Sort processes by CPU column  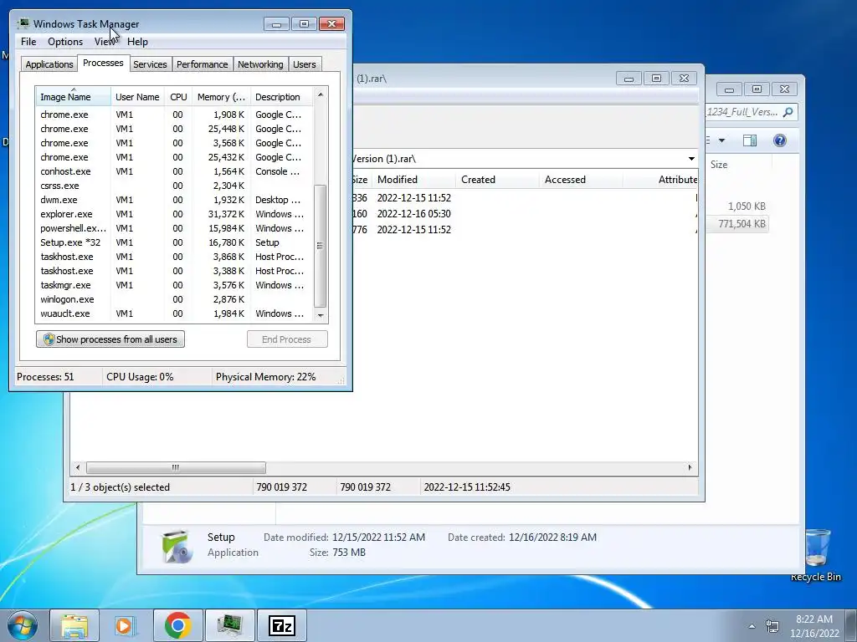click(x=178, y=97)
